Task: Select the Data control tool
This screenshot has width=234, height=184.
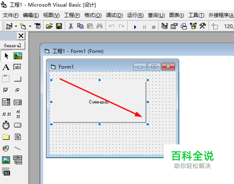Action: 18,160
